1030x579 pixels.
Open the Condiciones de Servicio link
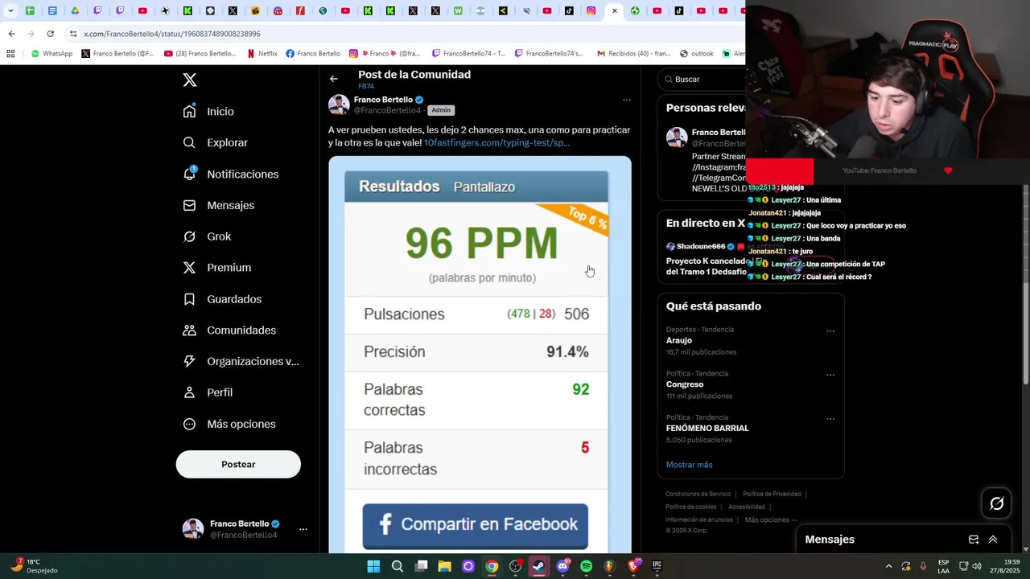tap(698, 494)
